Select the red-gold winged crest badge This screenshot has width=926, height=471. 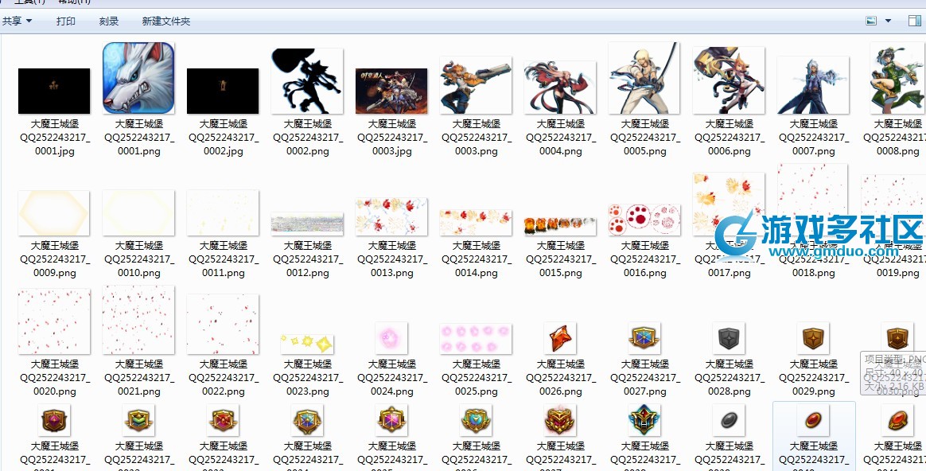[x=560, y=420]
